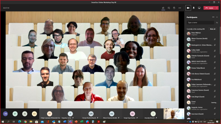Click the share invite link icon
This screenshot has width=221, height=124.
217,23
